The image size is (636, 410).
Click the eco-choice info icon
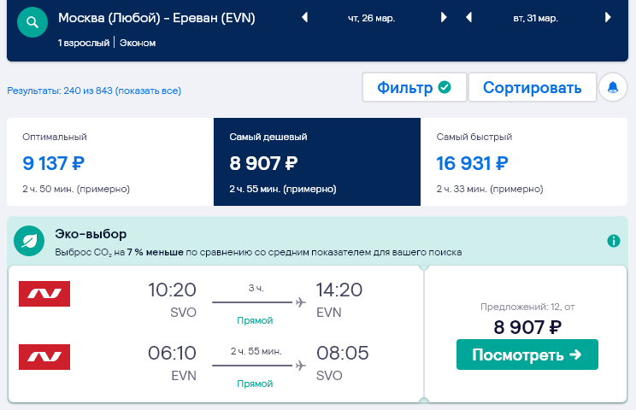click(x=613, y=242)
